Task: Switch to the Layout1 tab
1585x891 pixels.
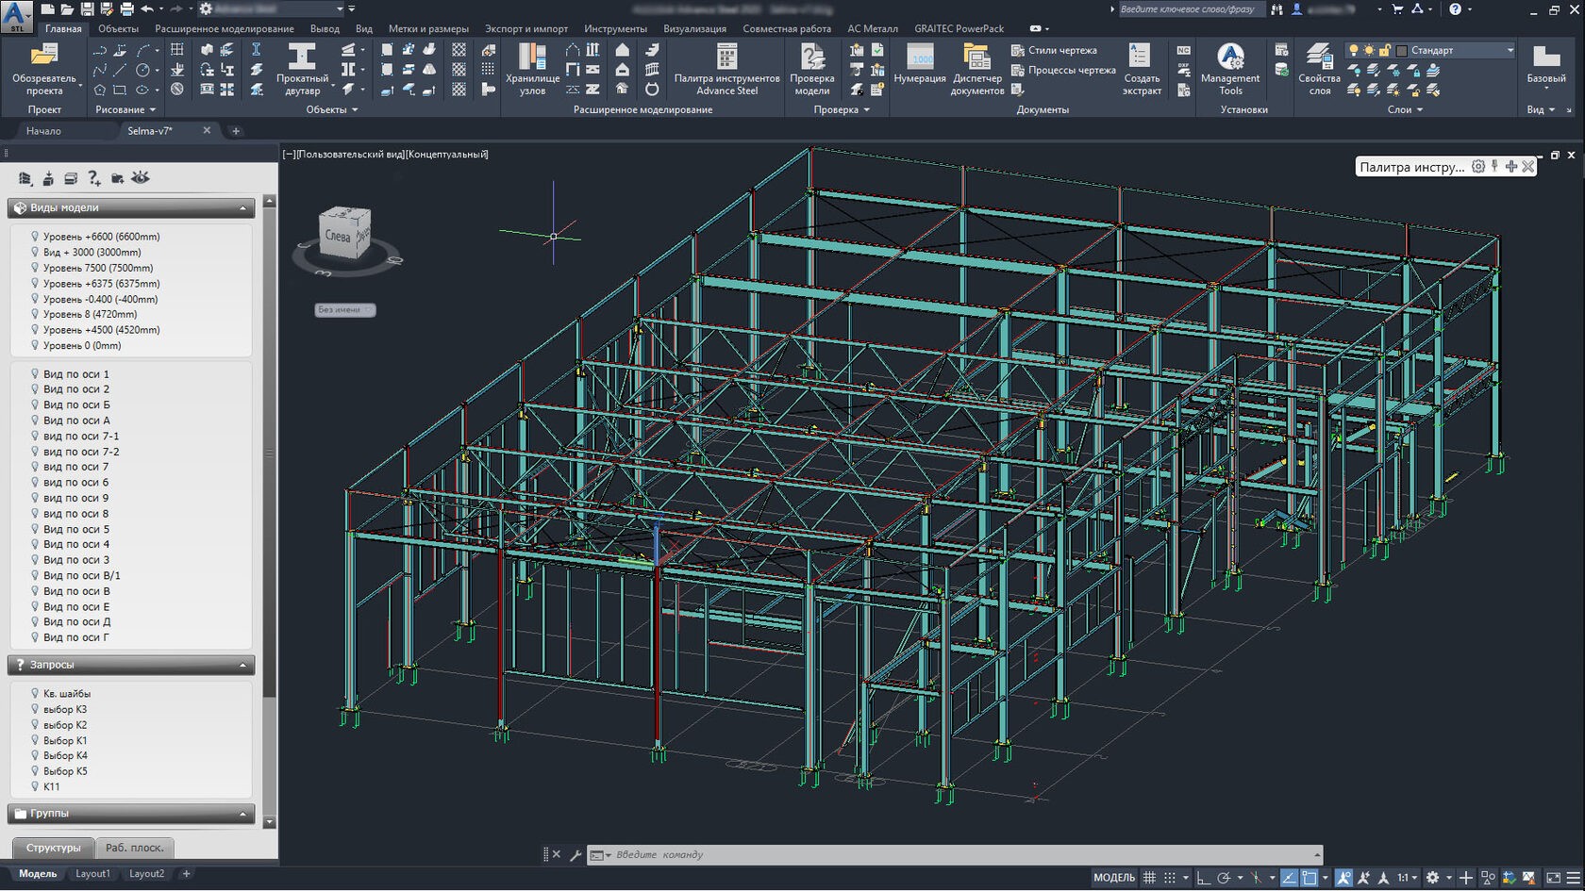Action: coord(92,874)
